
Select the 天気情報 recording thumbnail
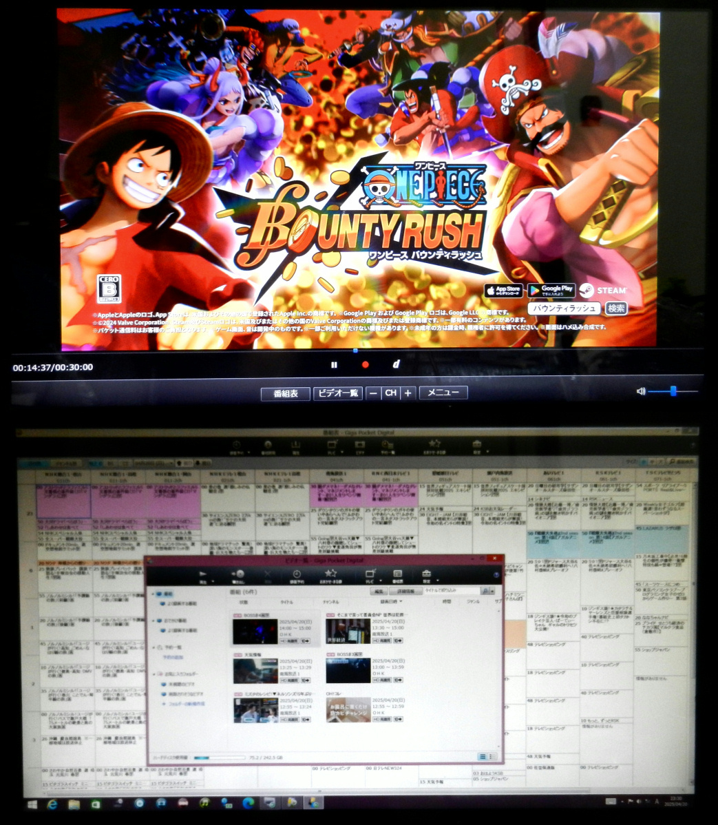[255, 671]
